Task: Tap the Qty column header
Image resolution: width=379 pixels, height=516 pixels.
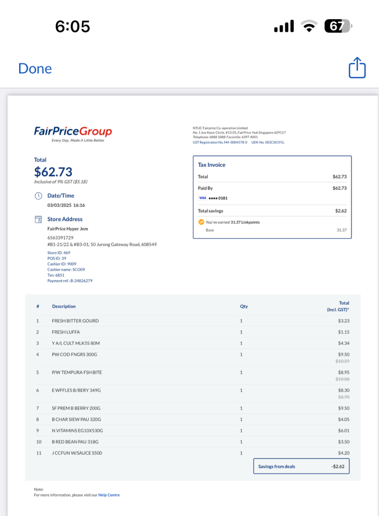Action: [244, 306]
